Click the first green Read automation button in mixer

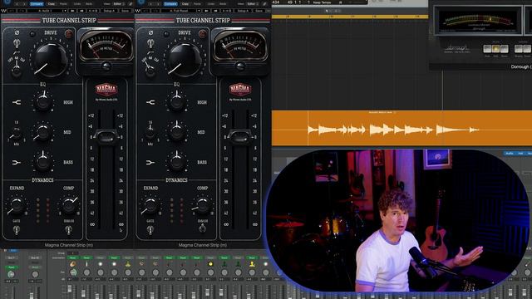[72, 257]
